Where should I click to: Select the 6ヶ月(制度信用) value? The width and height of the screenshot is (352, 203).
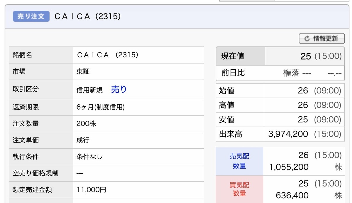click(101, 107)
